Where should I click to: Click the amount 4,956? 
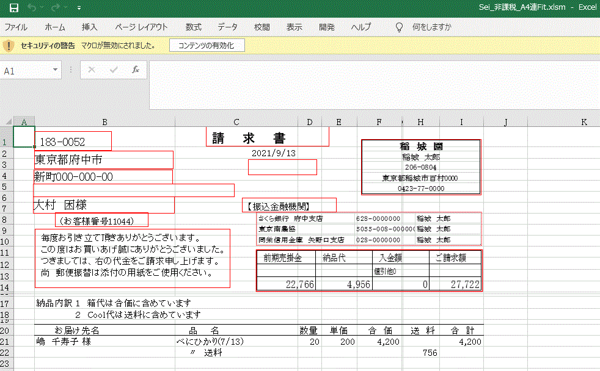coord(359,284)
